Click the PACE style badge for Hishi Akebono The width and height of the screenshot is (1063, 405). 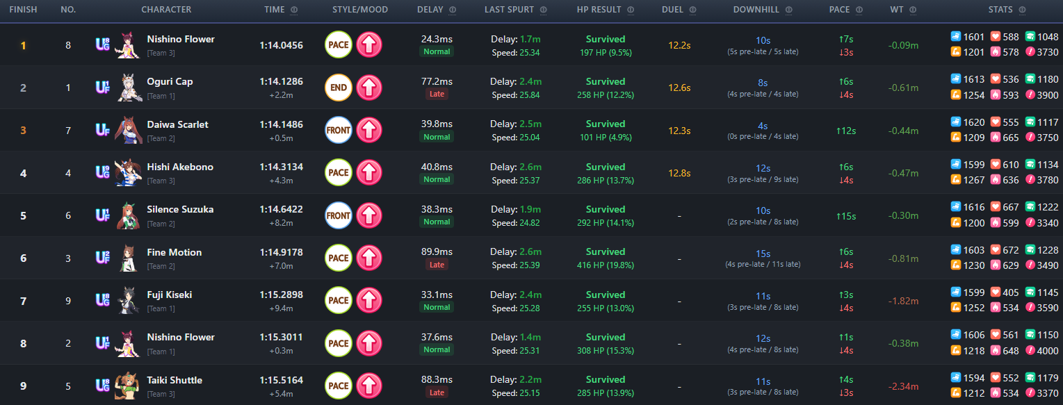coord(339,173)
